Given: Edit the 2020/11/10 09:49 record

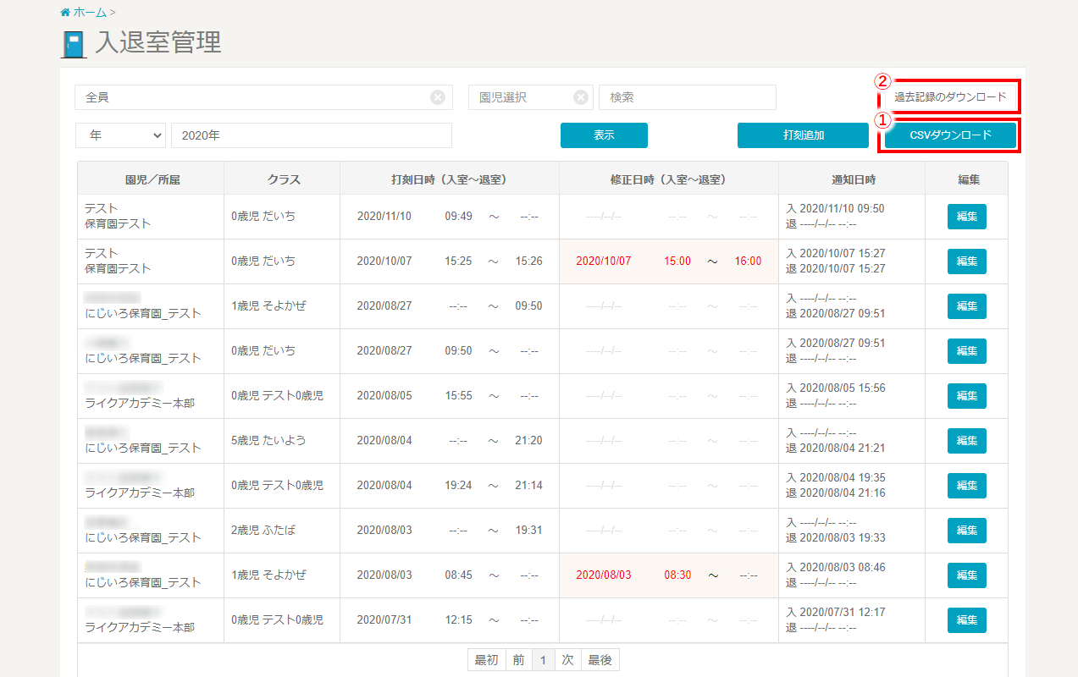Looking at the screenshot, I should coord(966,217).
